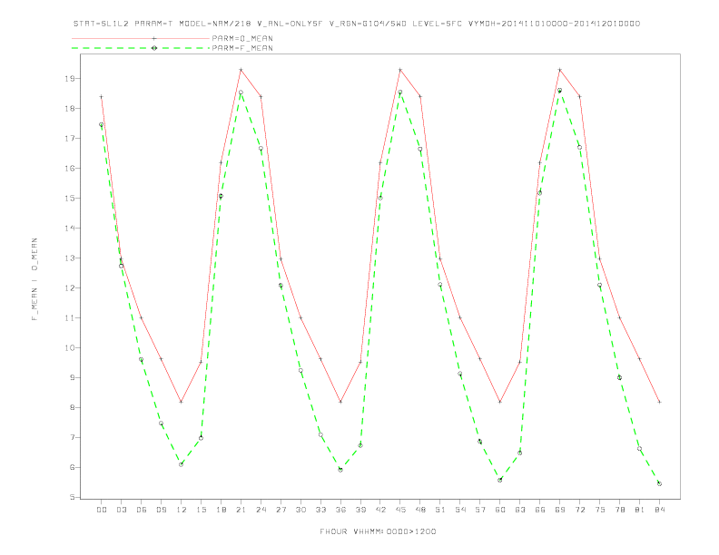This screenshot has height=555, width=719.
Task: Click x-axis tick label 39
Action: [x=360, y=510]
